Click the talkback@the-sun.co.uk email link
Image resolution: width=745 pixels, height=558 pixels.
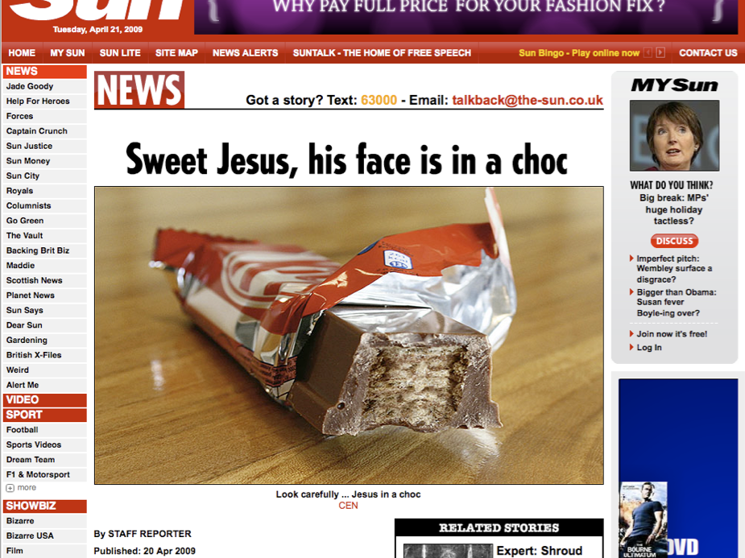528,100
